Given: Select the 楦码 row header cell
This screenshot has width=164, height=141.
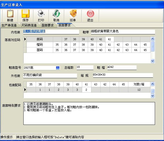Looking at the screenshot, I should tap(40, 45).
